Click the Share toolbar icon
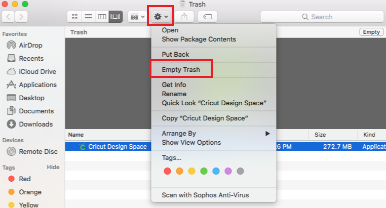Image resolution: width=386 pixels, height=208 pixels. point(183,17)
